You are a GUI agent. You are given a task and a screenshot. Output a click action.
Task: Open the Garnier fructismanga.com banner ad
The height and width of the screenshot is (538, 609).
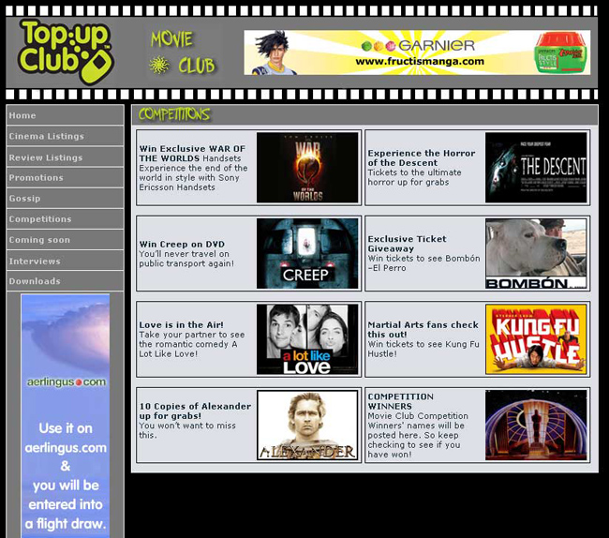[x=417, y=52]
